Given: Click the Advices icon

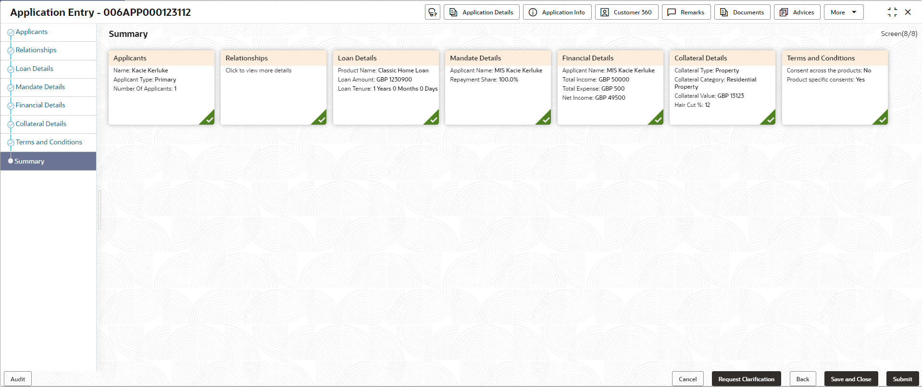Looking at the screenshot, I should coord(784,12).
